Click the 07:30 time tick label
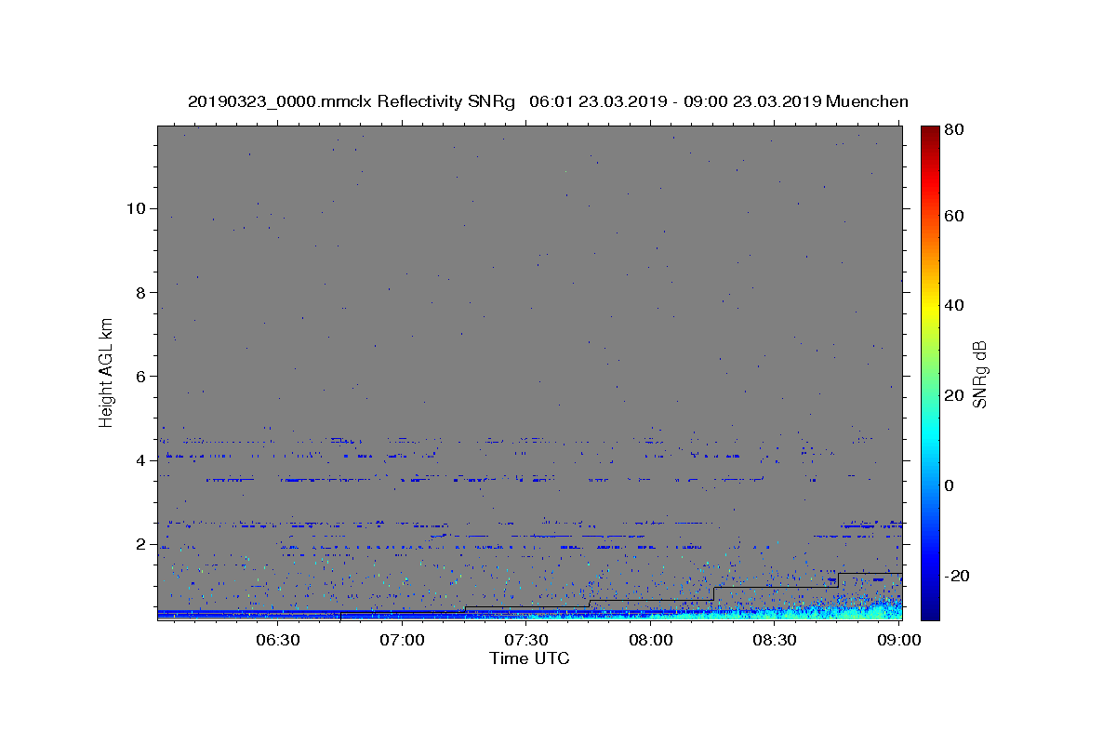Viewport: 1116px width, 744px height. (527, 640)
